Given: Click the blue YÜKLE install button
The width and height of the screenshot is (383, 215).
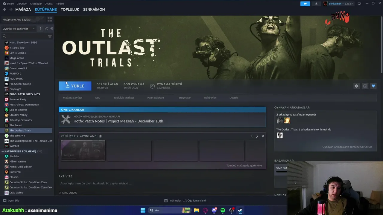Looking at the screenshot, I should [75, 86].
